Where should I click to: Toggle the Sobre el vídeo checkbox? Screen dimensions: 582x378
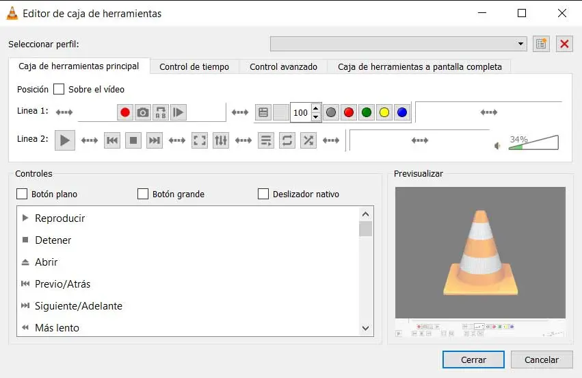click(x=59, y=89)
